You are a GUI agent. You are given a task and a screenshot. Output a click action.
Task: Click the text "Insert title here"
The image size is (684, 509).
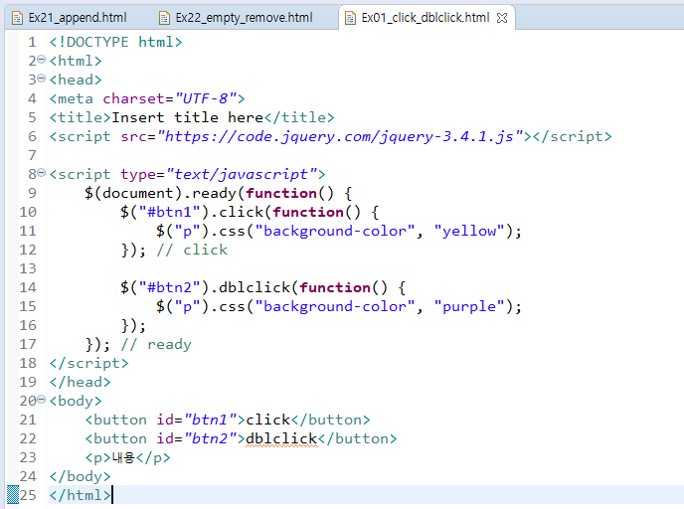pos(188,117)
